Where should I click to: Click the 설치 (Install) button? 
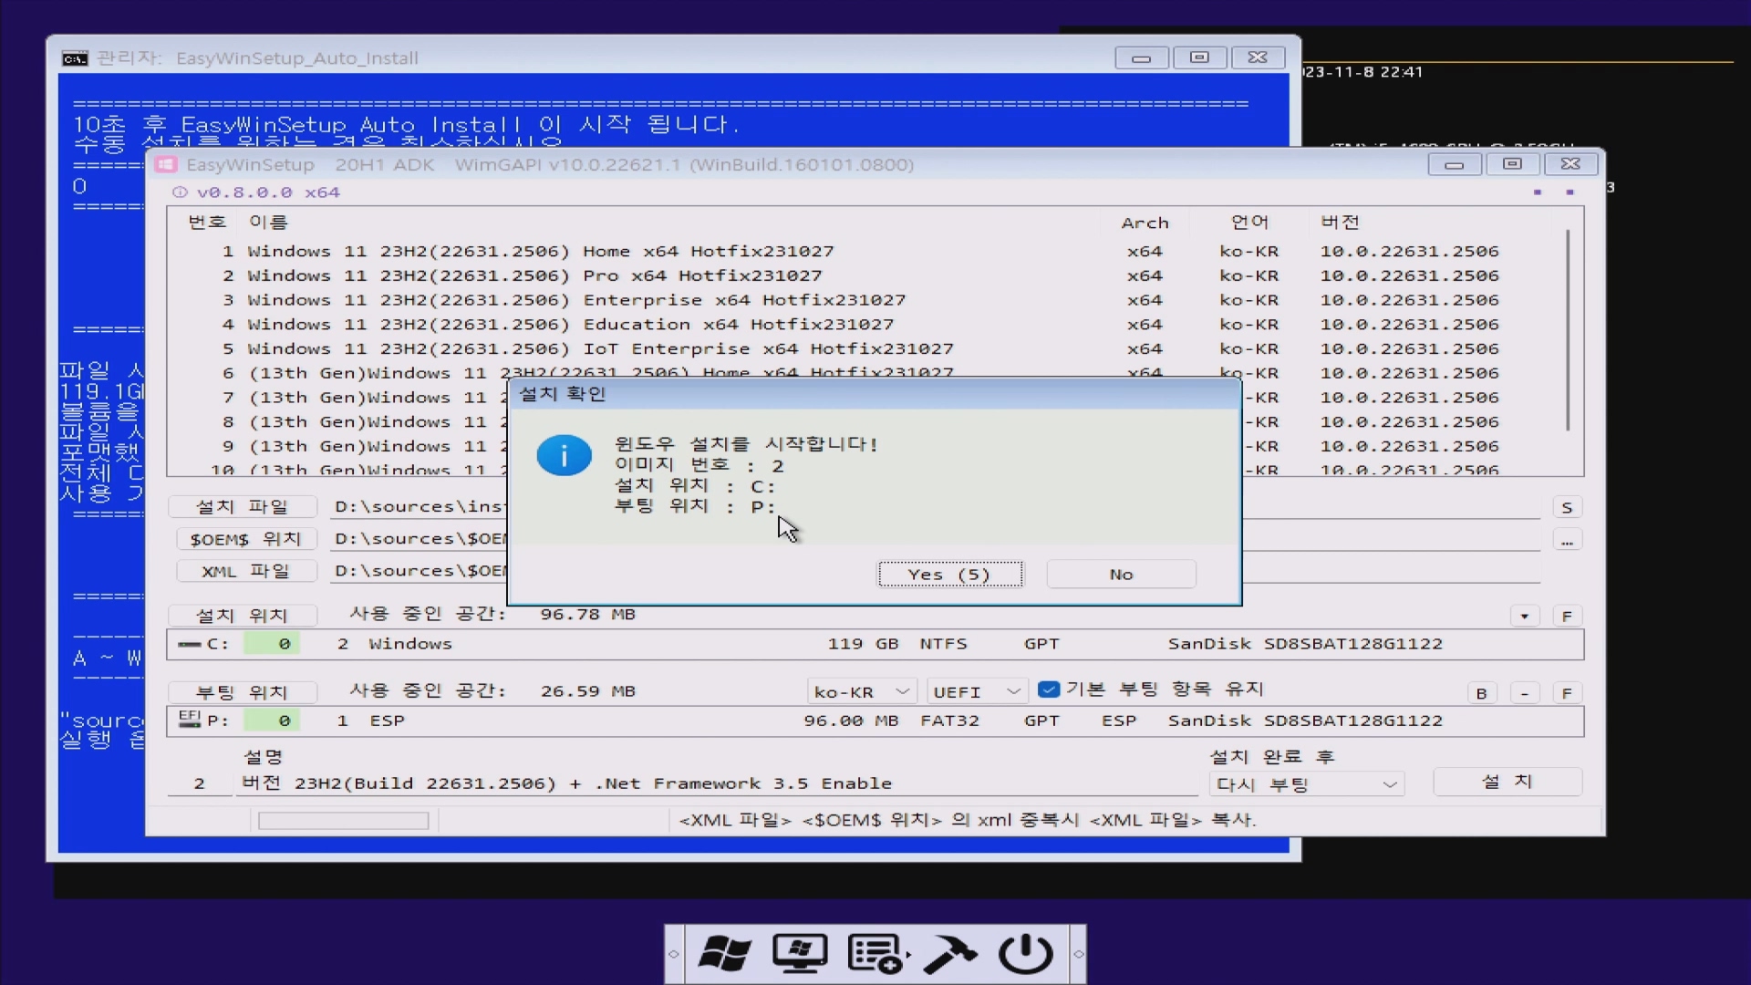1508,782
